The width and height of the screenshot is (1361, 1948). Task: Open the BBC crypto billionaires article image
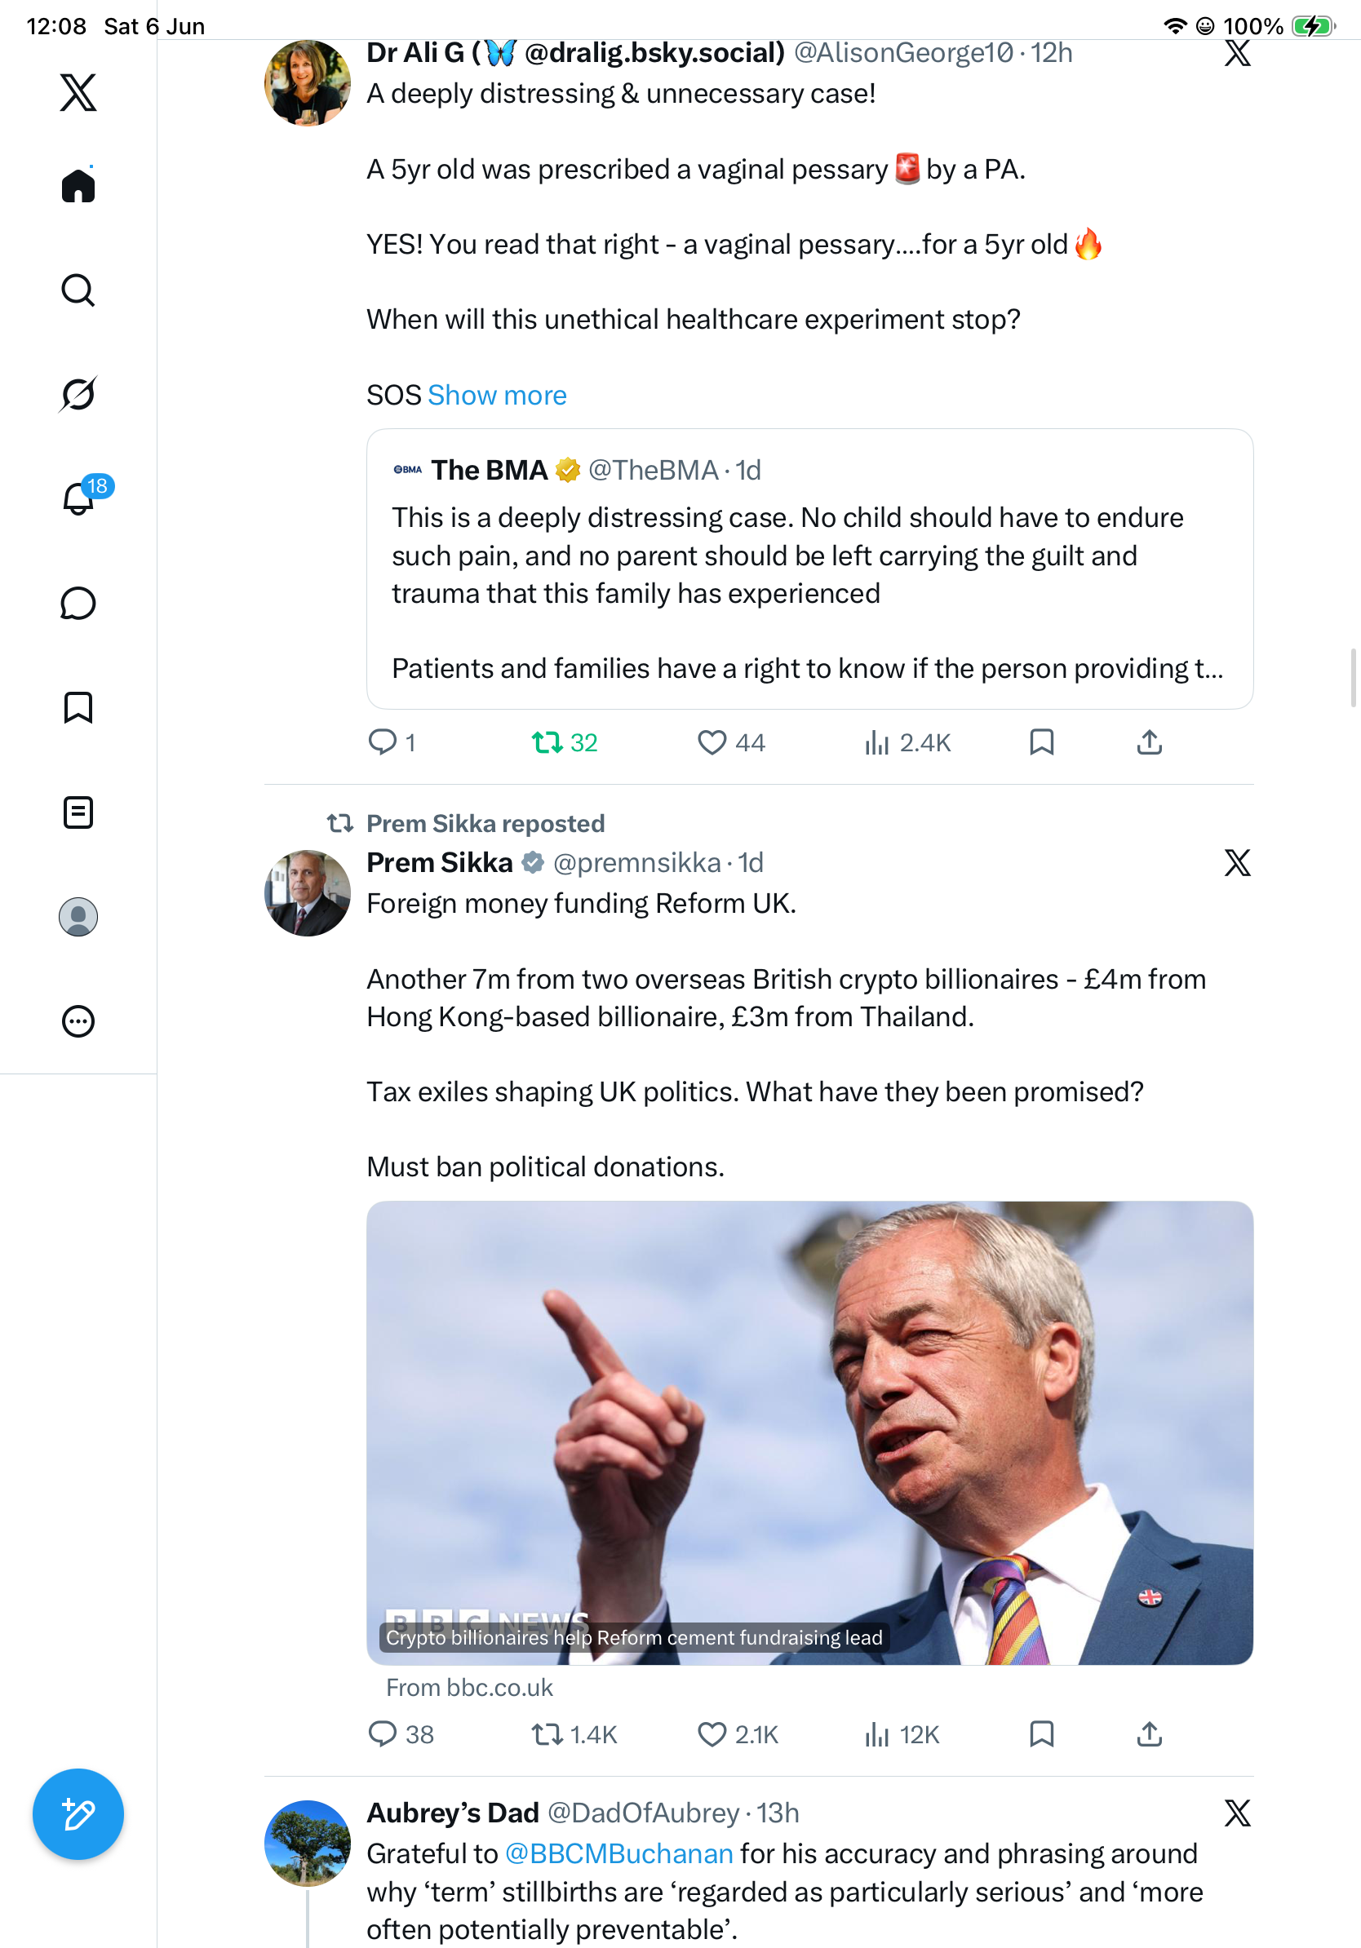[x=809, y=1432]
